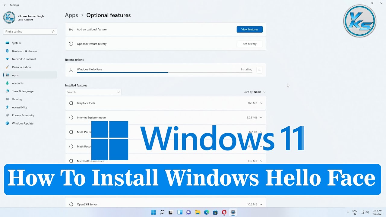Click the Find a setting search box
Viewport: 386px width, 217px height.
coord(30,31)
